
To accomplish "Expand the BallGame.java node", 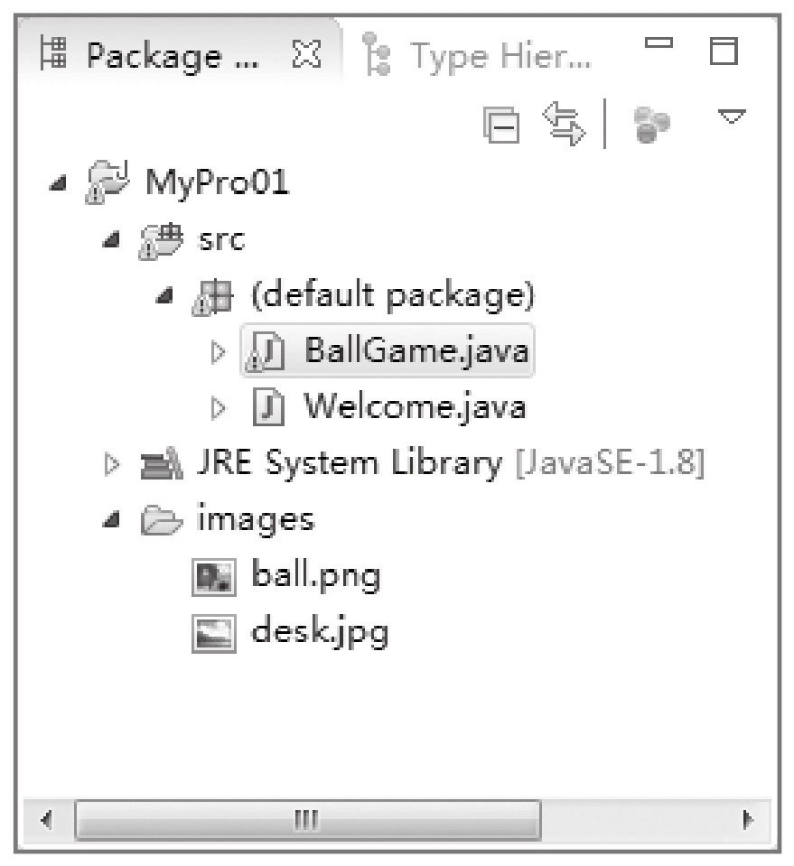I will point(219,352).
